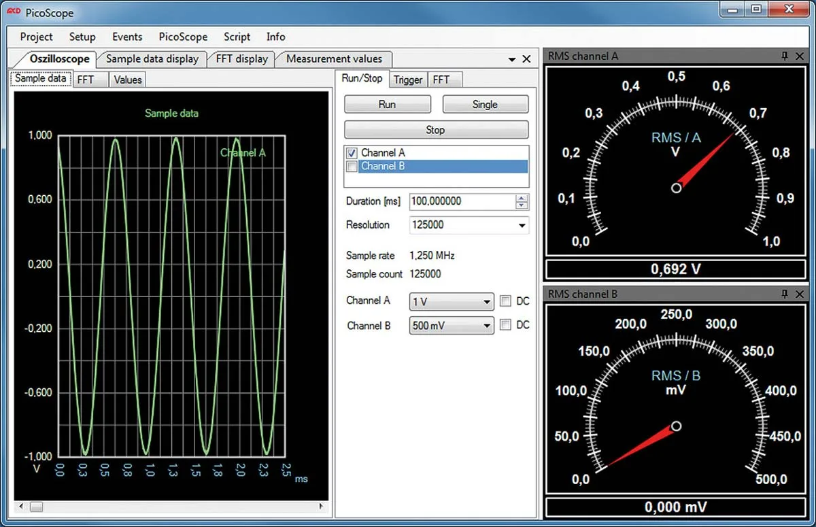Click the RMS channel B panel title
The width and height of the screenshot is (816, 527).
[x=583, y=294]
